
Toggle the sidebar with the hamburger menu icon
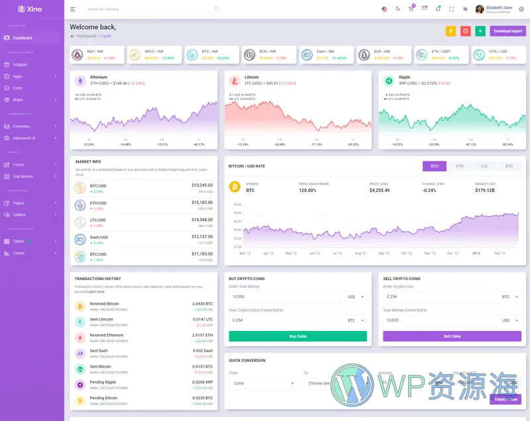pyautogui.click(x=73, y=9)
